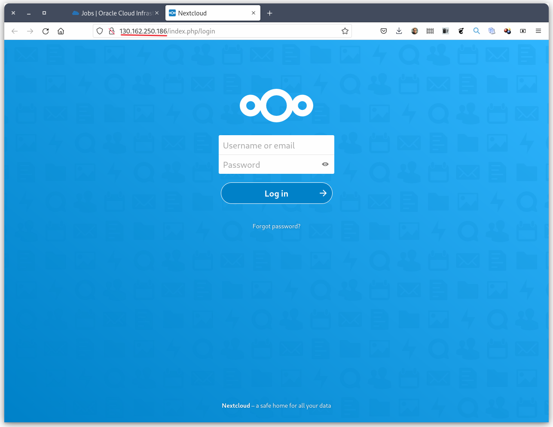Close the Nextcloud tab
The image size is (553, 427).
[254, 13]
